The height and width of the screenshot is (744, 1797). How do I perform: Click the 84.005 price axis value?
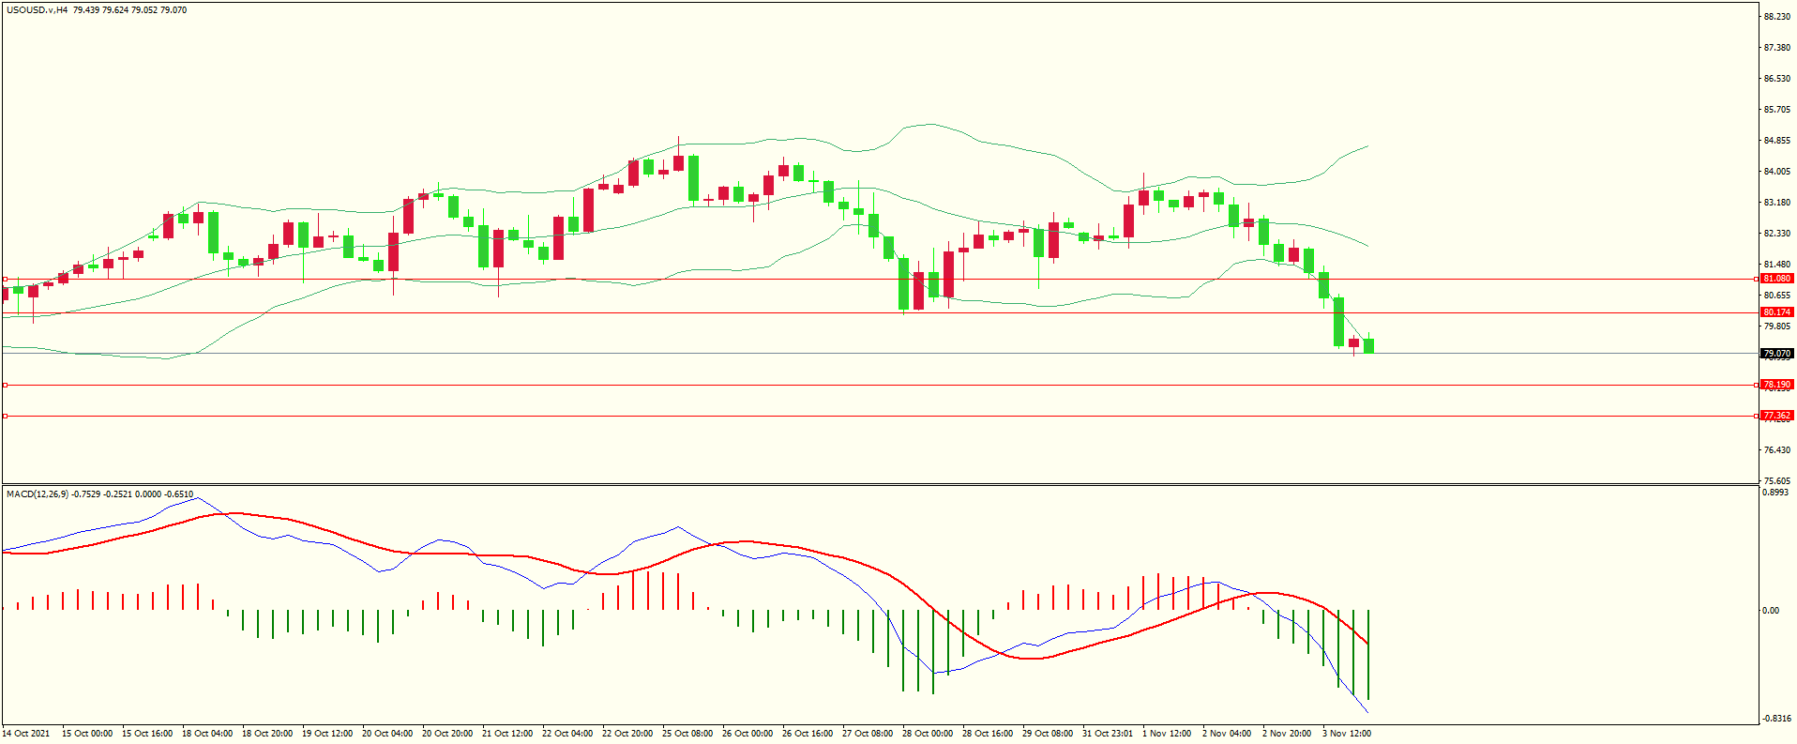tap(1777, 172)
